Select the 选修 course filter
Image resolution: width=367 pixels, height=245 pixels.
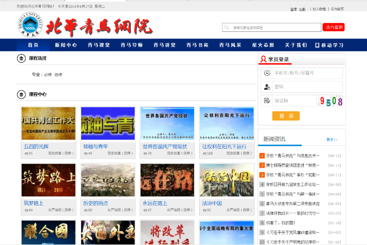coord(58,75)
